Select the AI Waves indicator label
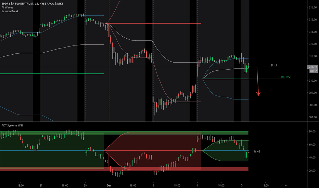Image resolution: width=319 pixels, height=188 pixels. tap(7, 8)
